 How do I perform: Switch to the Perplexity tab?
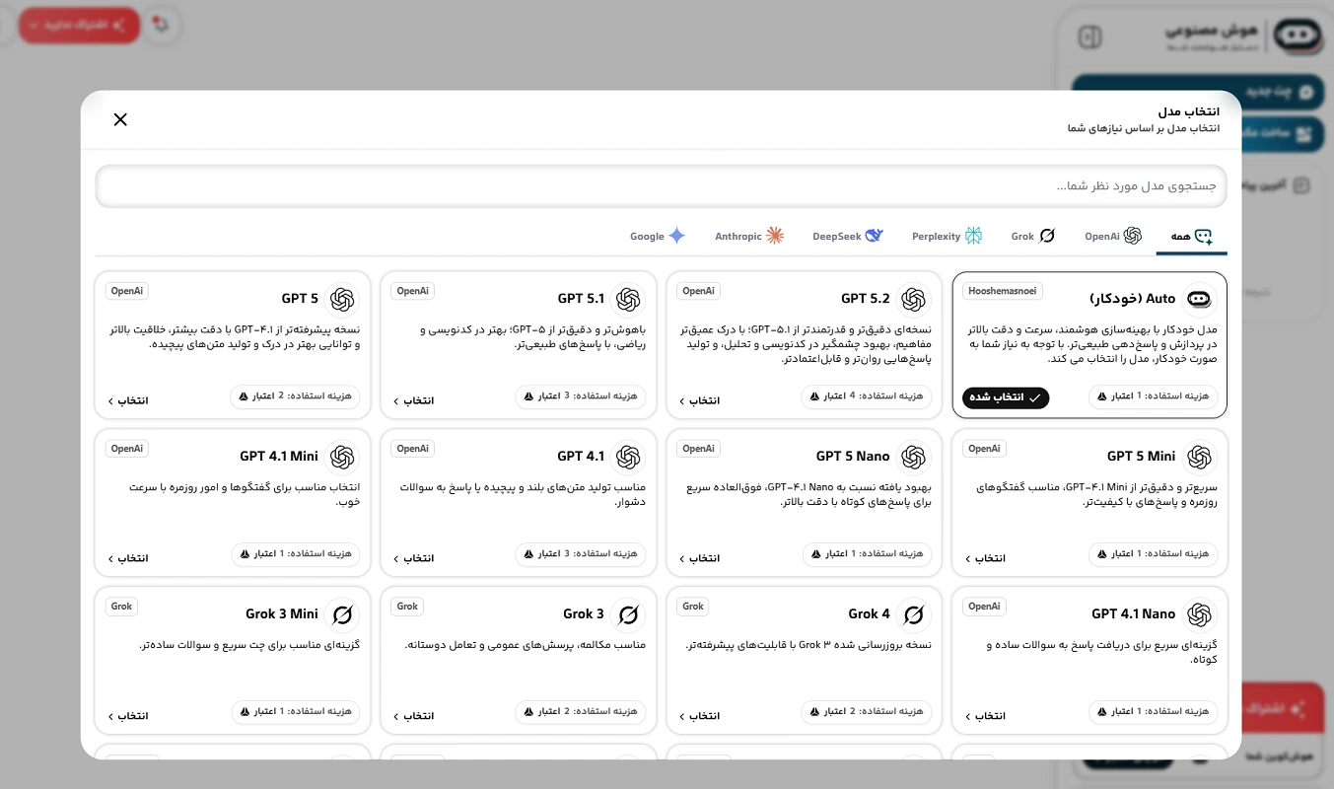click(947, 237)
